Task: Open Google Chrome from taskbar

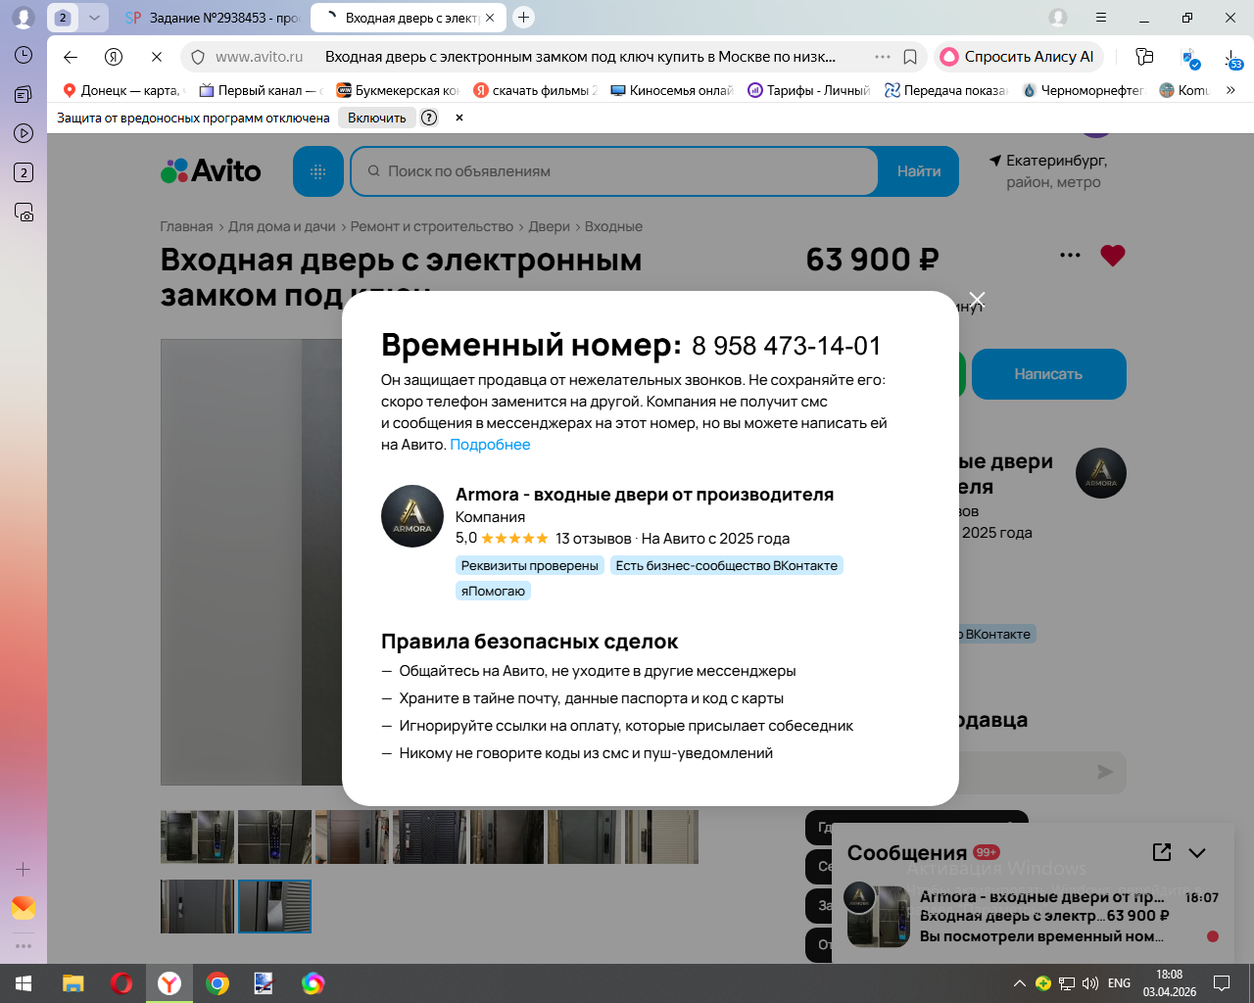Action: click(217, 983)
